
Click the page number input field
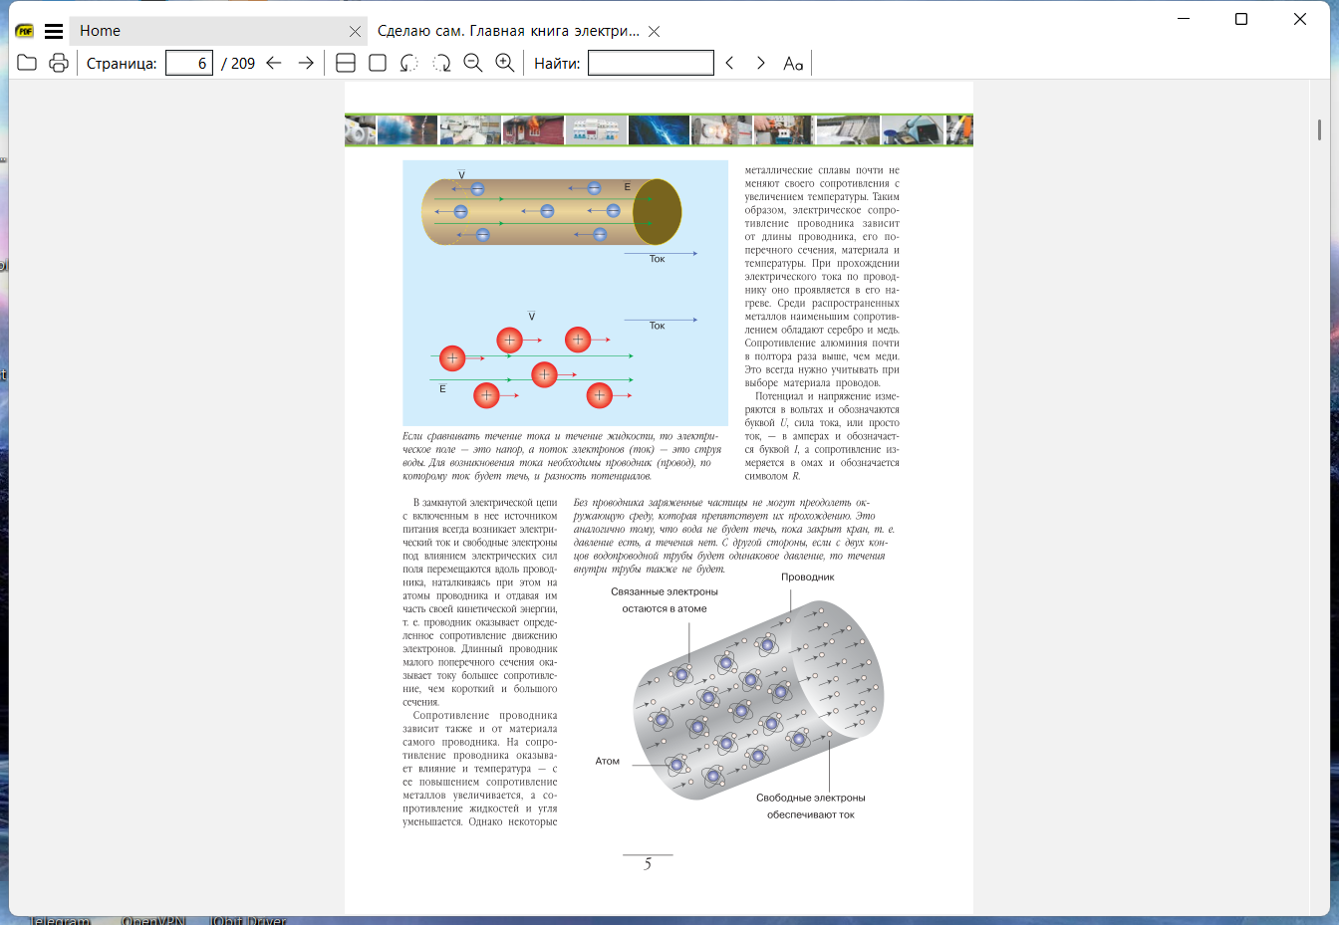189,63
